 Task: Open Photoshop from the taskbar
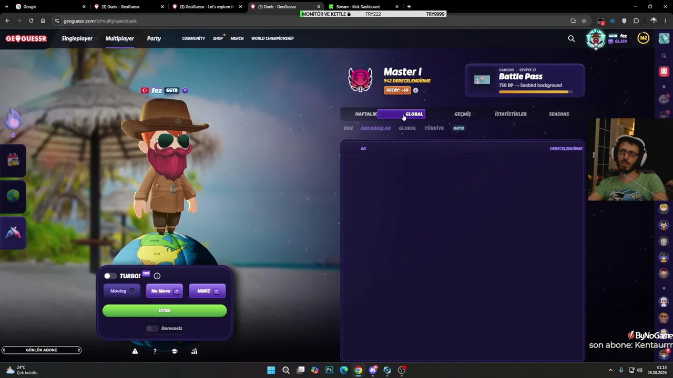(x=329, y=370)
